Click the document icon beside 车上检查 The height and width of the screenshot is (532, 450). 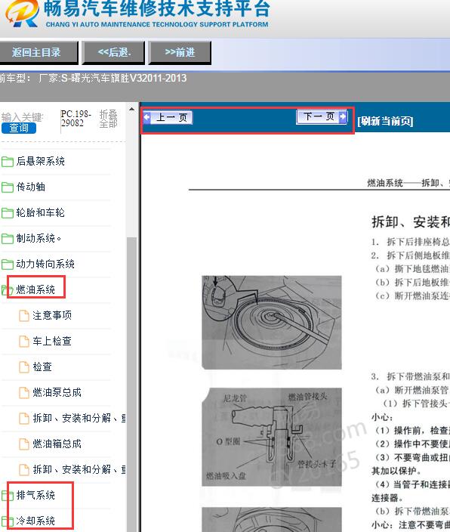23,341
